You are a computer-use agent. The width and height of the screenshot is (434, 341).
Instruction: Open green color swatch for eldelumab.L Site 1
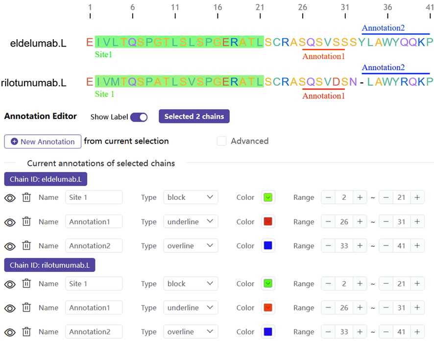click(x=268, y=197)
